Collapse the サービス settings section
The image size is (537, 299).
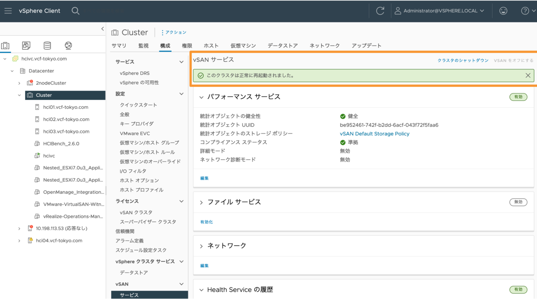(x=181, y=62)
